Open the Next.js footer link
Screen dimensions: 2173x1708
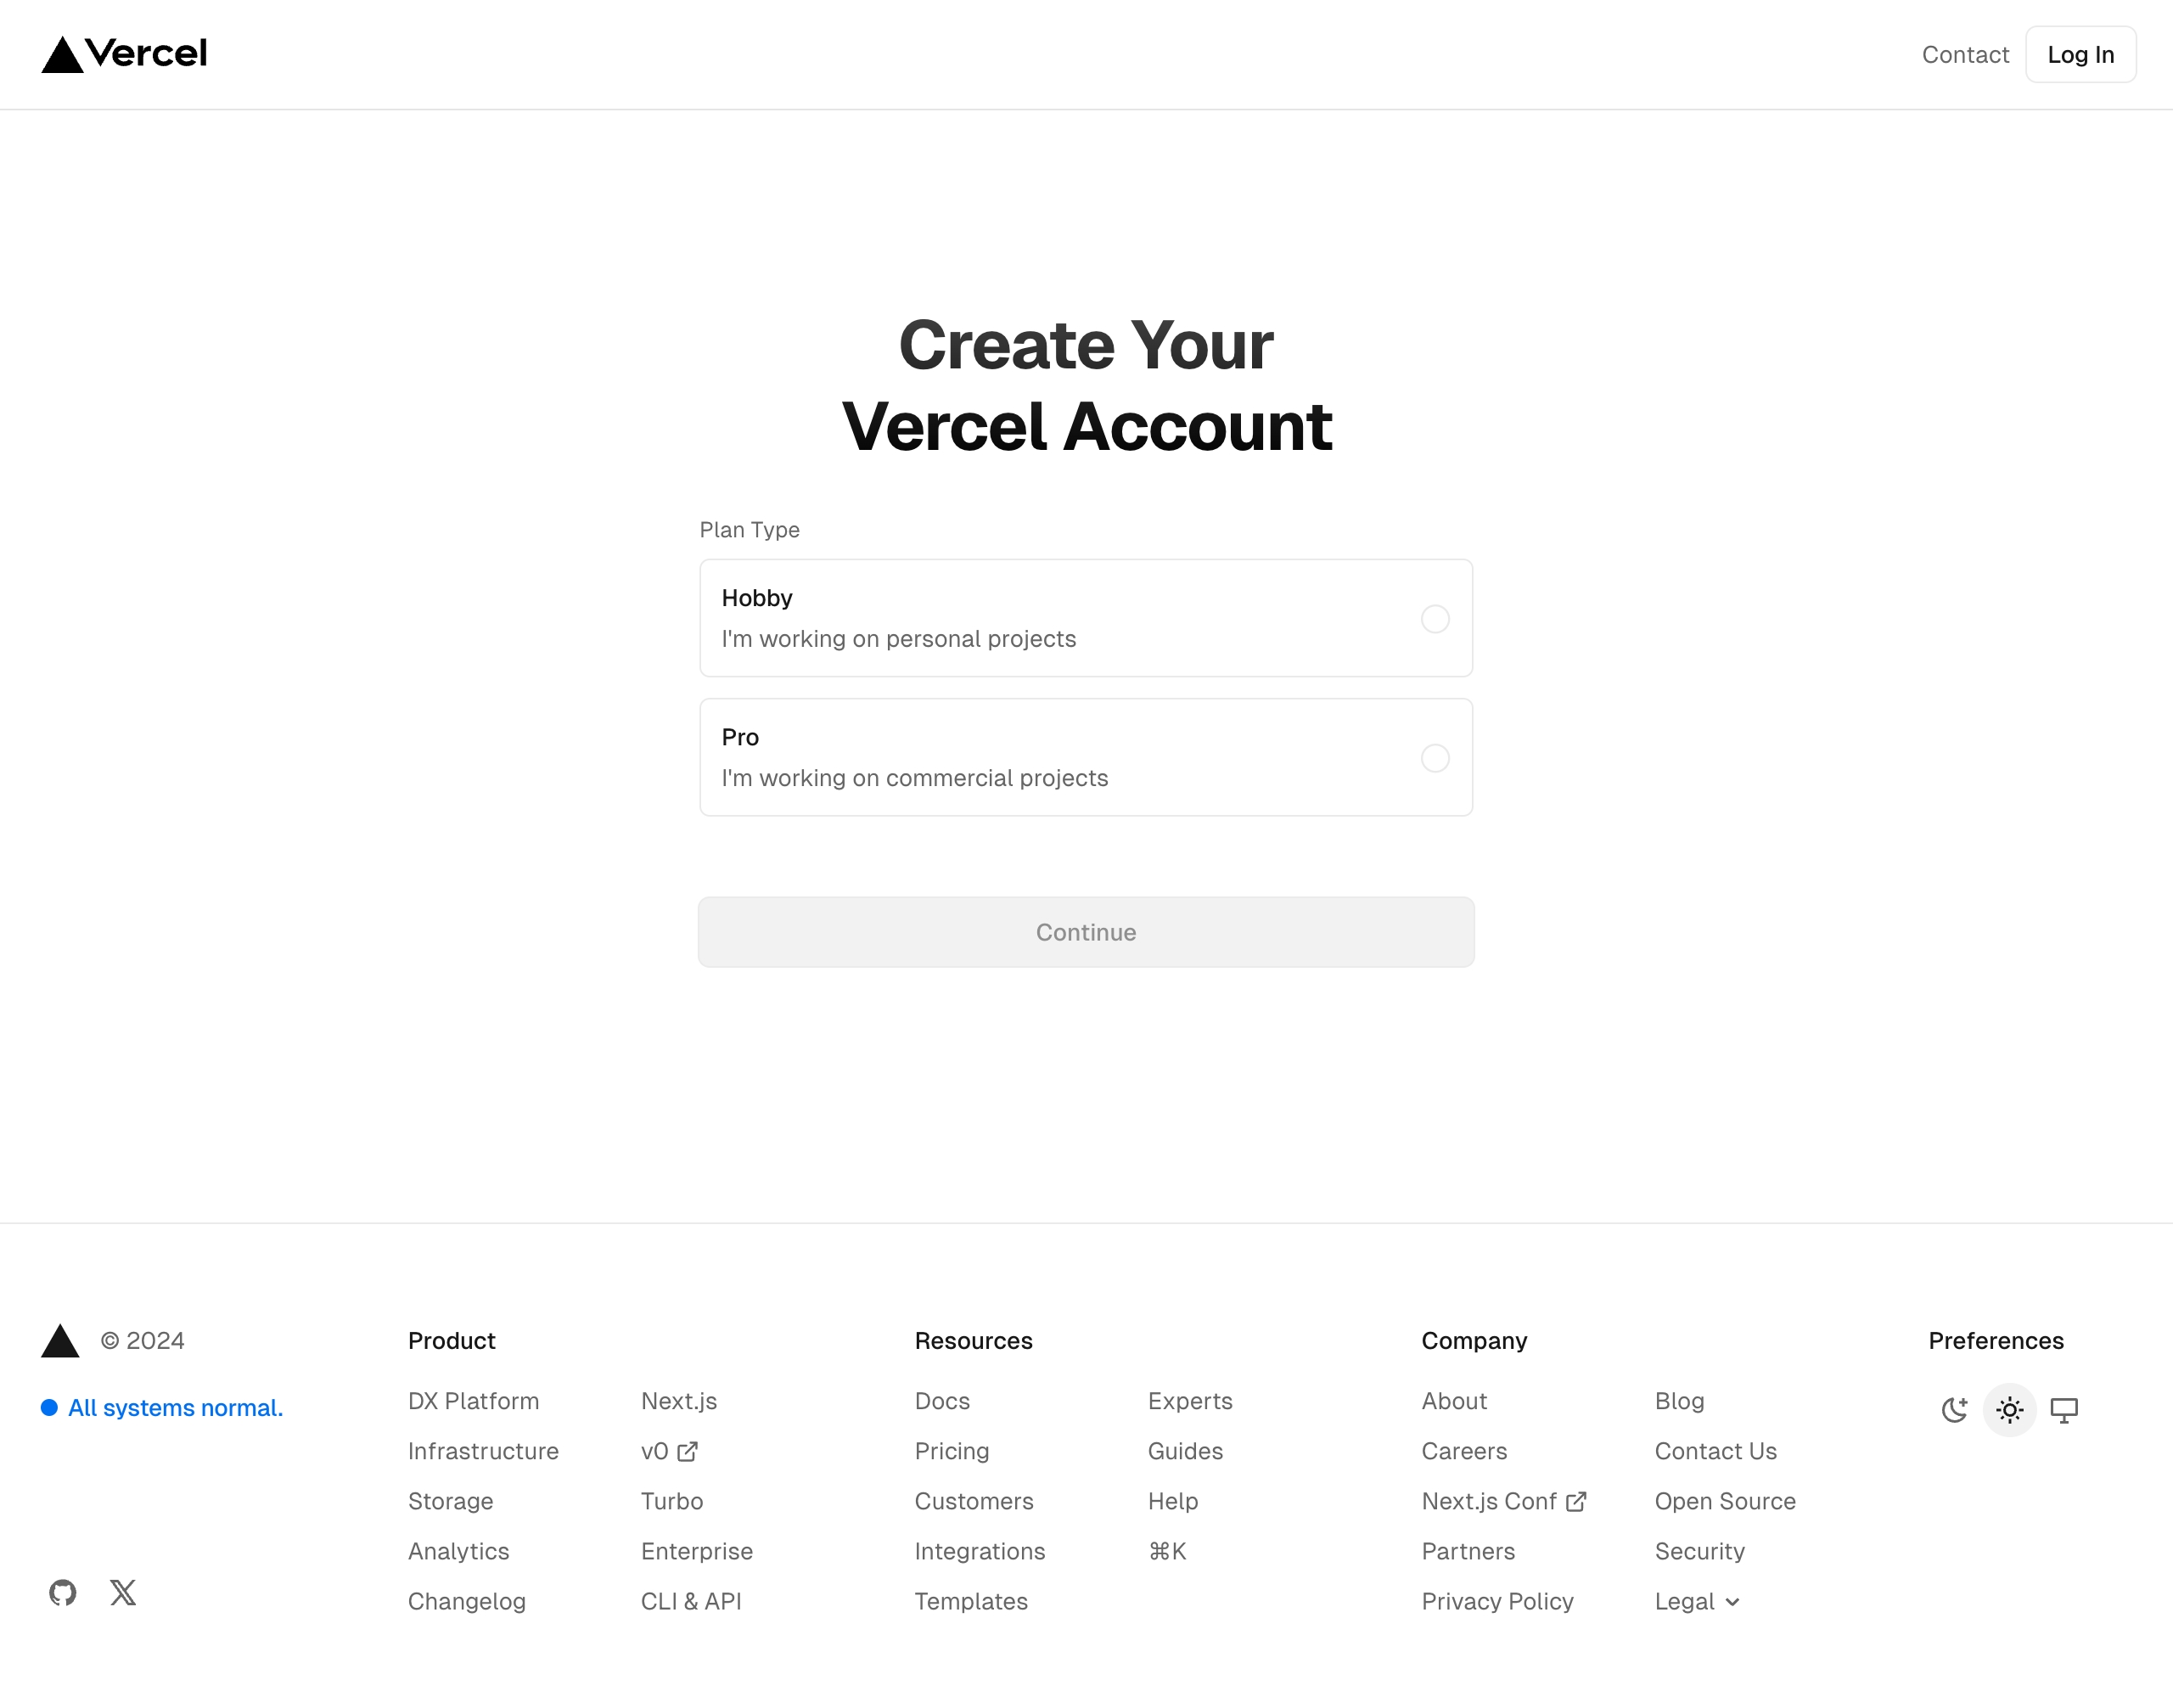679,1401
